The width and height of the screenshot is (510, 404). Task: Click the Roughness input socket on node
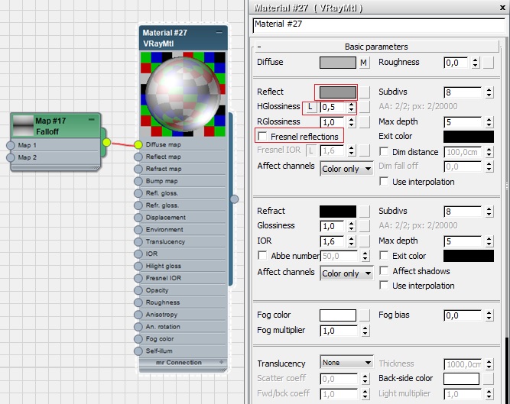coord(138,302)
